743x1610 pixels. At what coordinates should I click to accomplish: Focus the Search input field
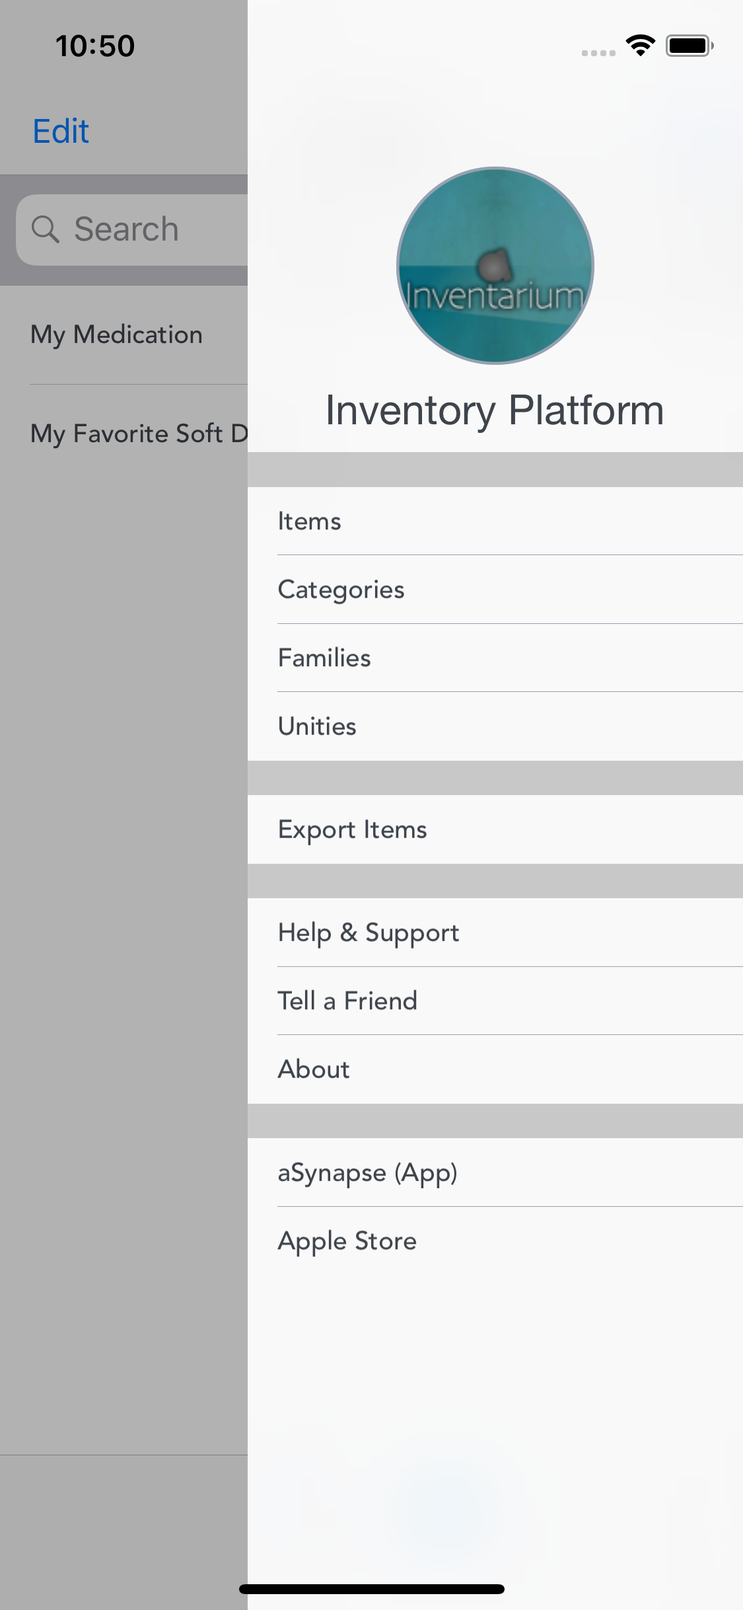click(131, 229)
